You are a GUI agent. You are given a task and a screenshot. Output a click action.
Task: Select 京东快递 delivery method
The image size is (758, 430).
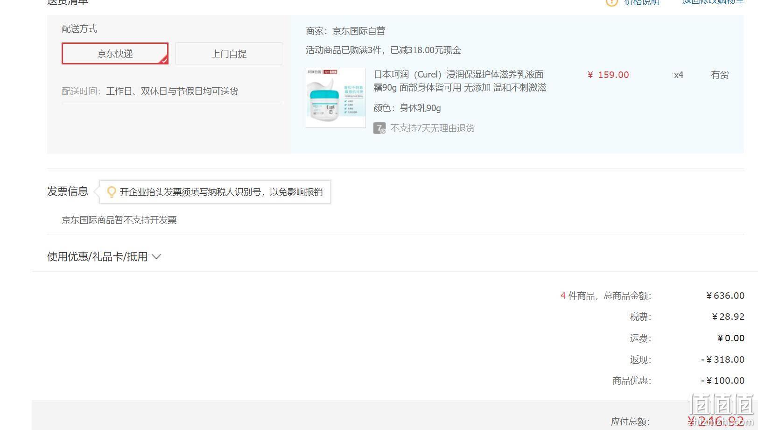coord(115,54)
